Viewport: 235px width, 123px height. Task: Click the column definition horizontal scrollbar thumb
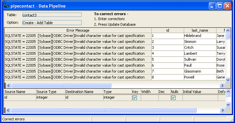[104, 110]
